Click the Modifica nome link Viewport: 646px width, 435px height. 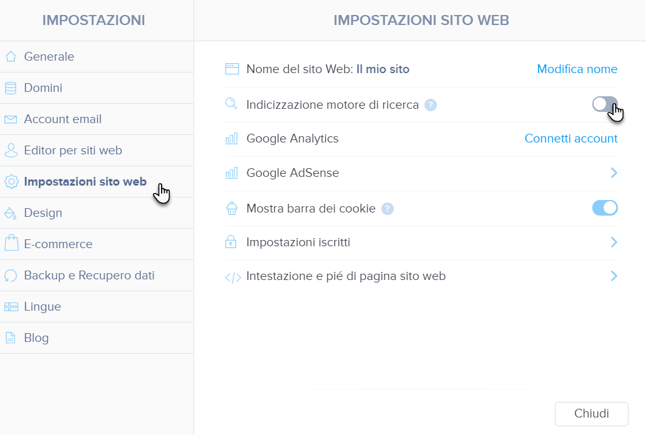coord(577,69)
